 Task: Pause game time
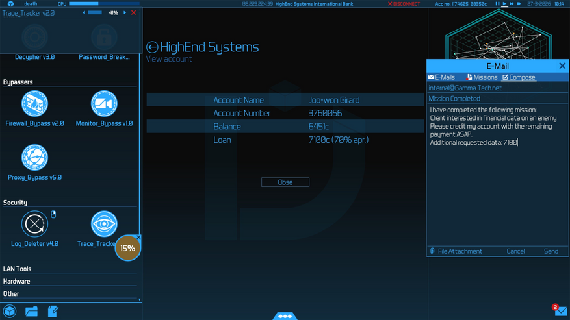click(497, 4)
